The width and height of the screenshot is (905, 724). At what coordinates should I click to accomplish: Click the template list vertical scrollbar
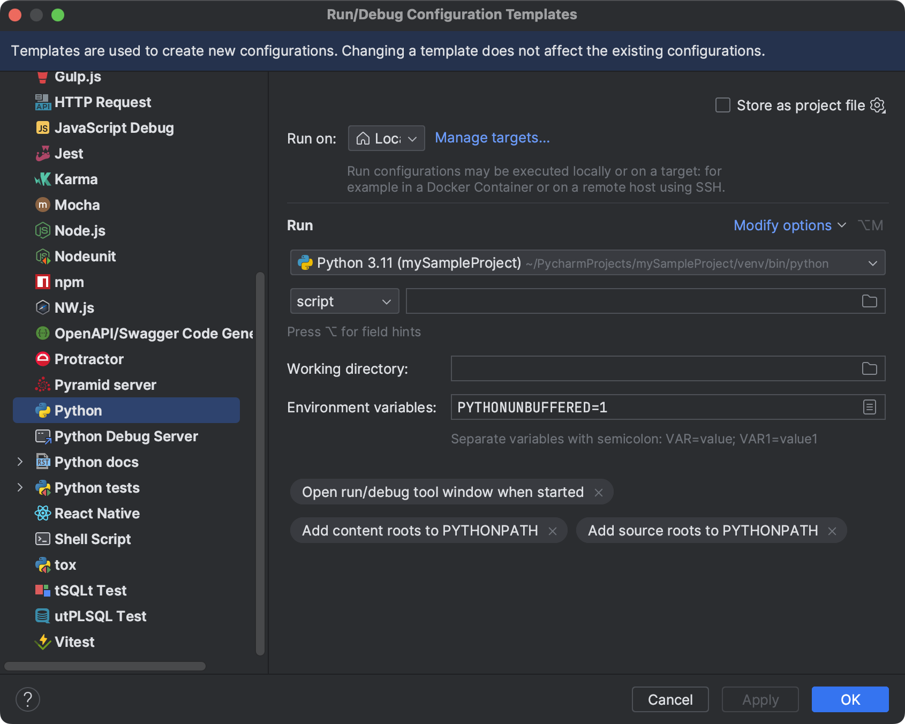(x=260, y=463)
